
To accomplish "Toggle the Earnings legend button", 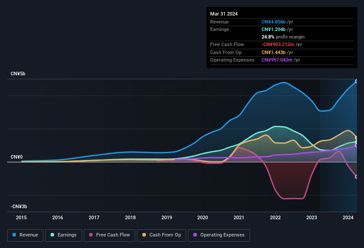I will (x=63, y=235).
